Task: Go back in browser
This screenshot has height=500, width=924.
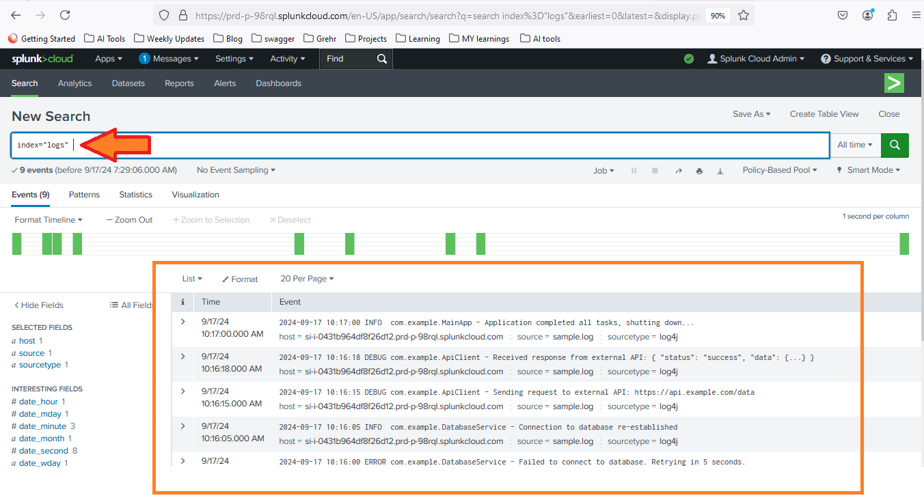Action: [x=16, y=15]
